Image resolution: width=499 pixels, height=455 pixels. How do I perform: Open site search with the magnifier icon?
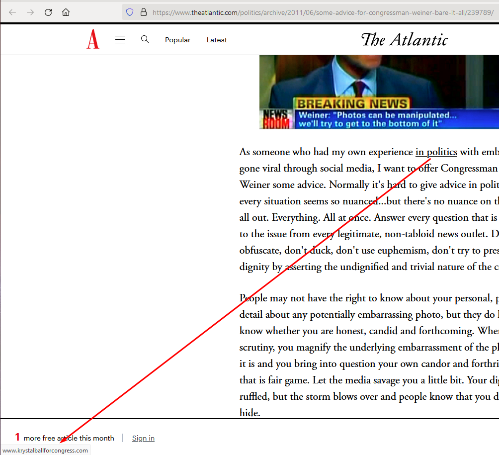click(x=145, y=40)
